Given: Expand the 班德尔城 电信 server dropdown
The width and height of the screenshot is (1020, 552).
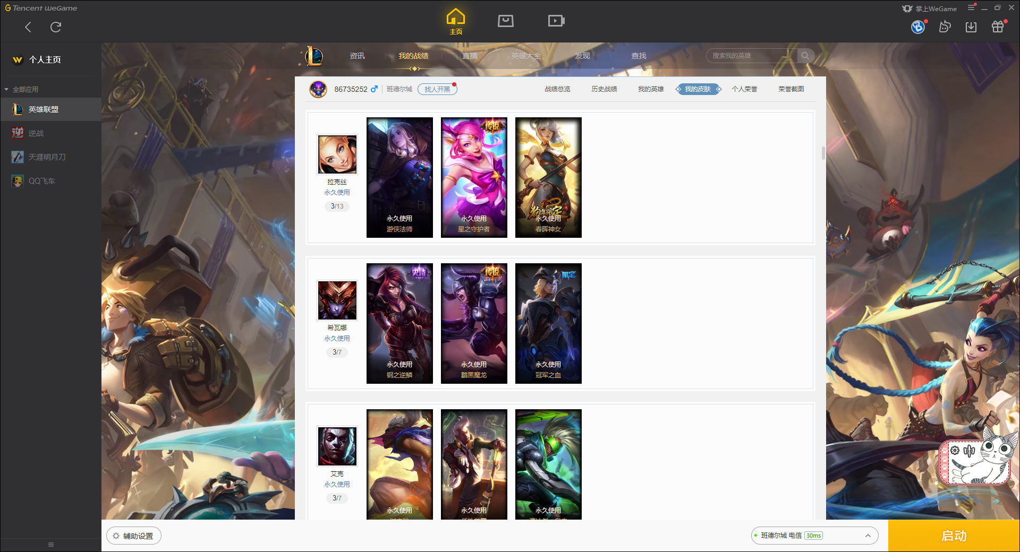Looking at the screenshot, I should [814, 536].
